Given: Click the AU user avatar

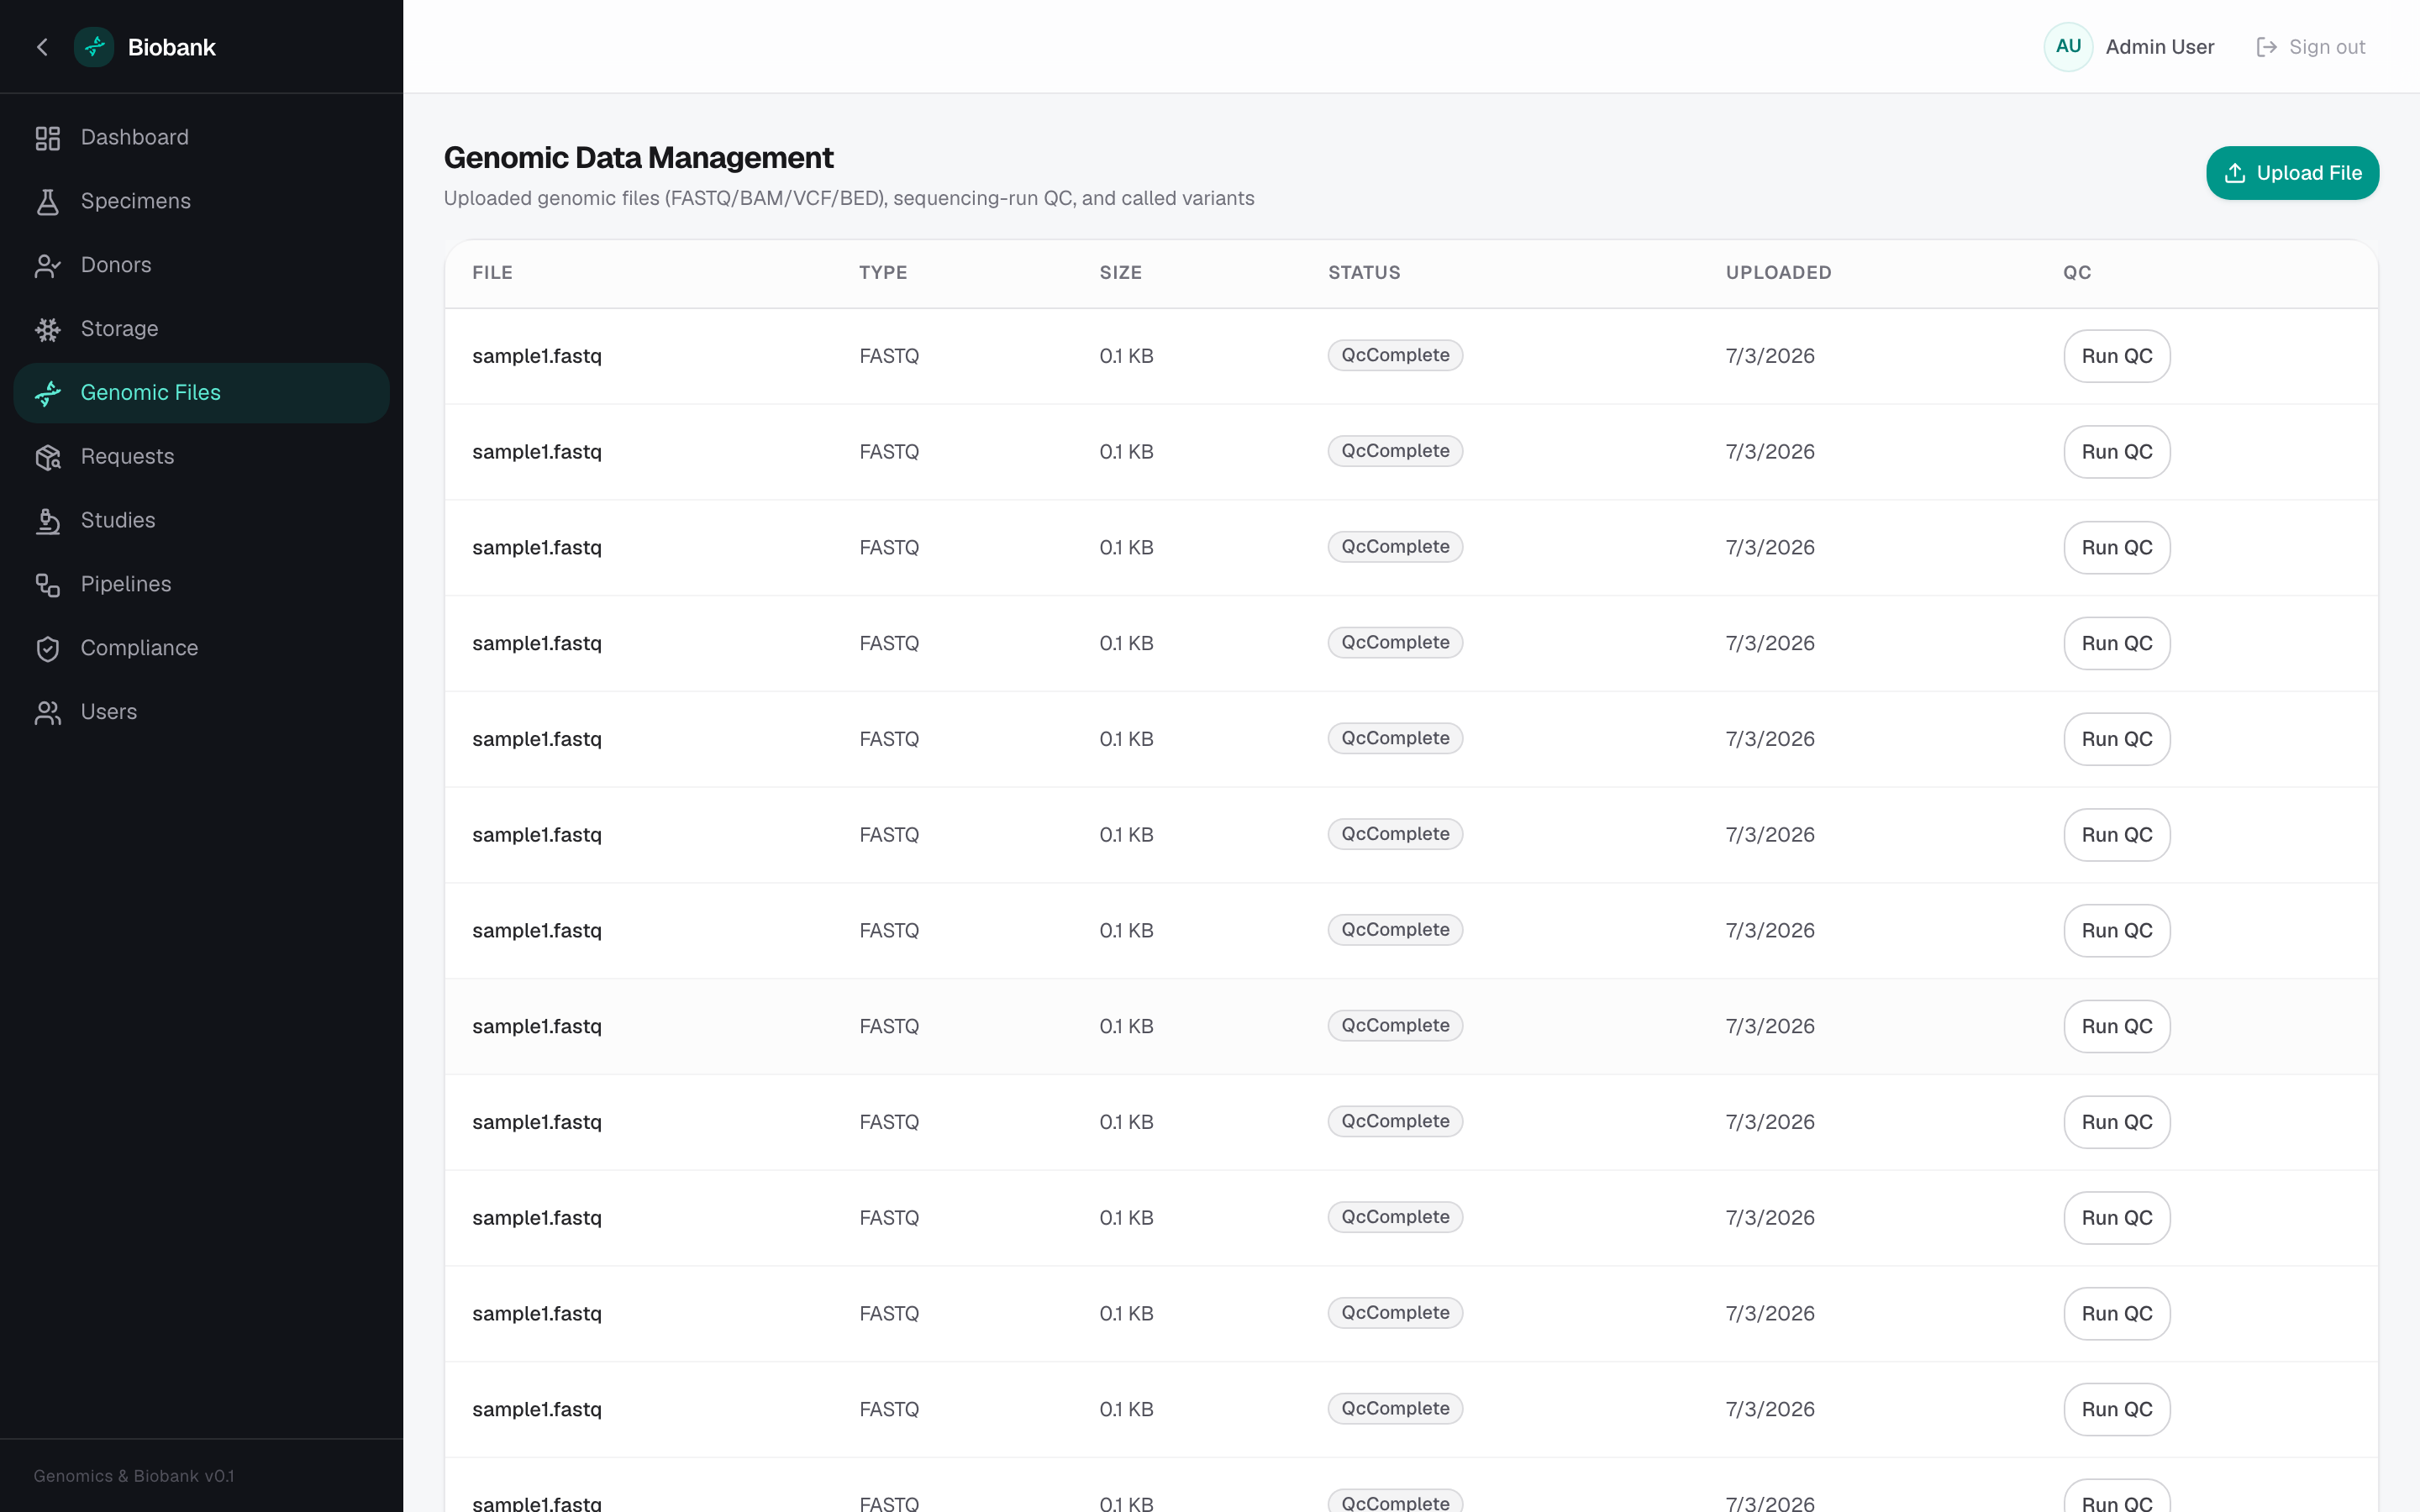Looking at the screenshot, I should (x=2068, y=47).
